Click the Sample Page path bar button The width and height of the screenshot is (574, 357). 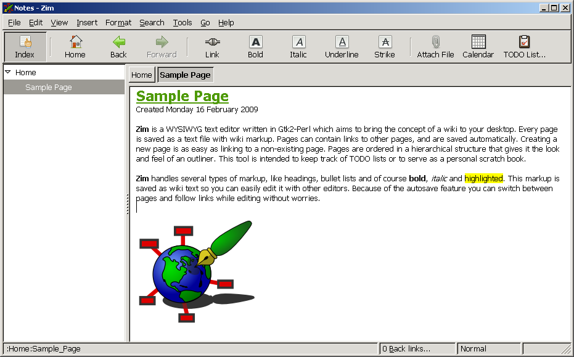[185, 75]
